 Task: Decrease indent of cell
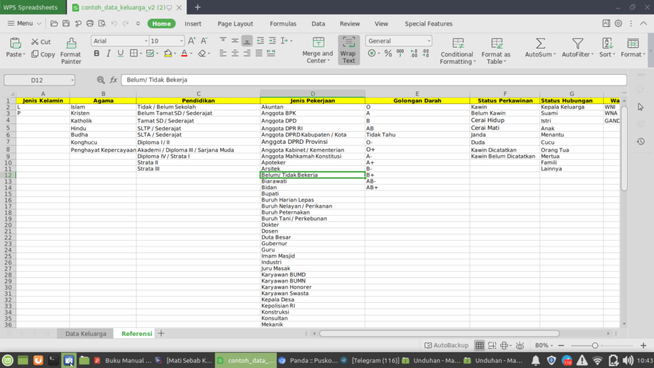click(261, 40)
